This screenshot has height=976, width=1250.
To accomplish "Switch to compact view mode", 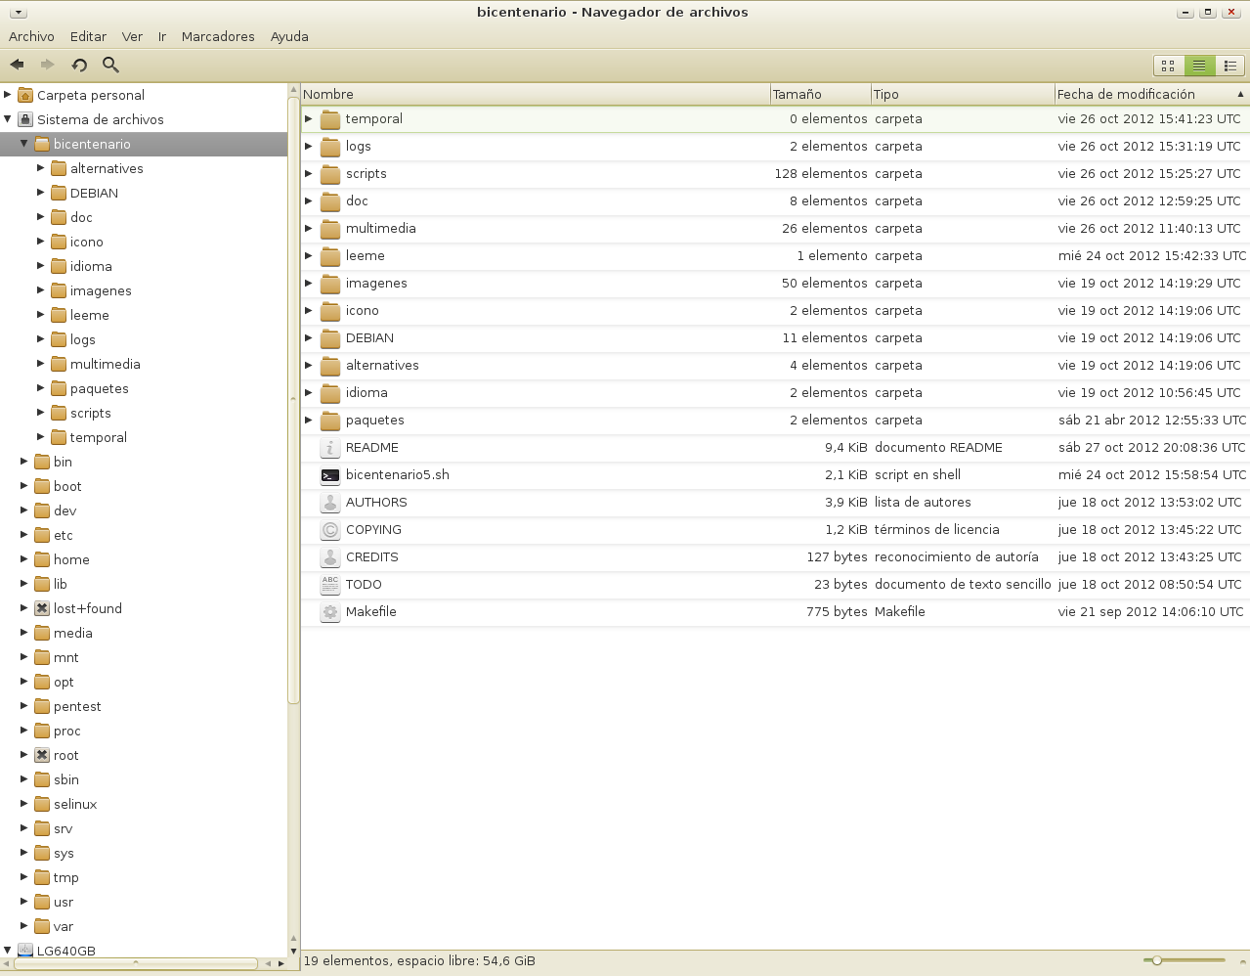I will coord(1230,66).
